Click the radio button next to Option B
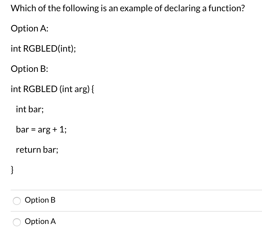Image resolution: width=262 pixels, height=238 pixels. [17, 201]
